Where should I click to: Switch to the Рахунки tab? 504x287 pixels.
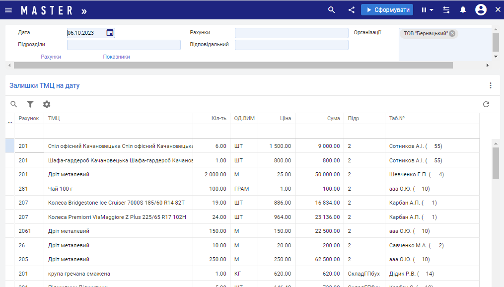pos(51,57)
